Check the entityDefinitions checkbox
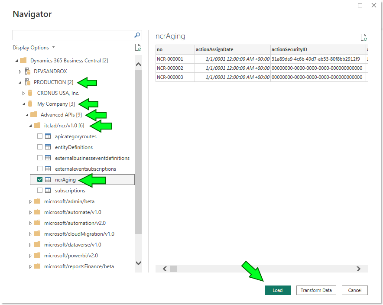Viewport: 383px width, 305px height. point(40,147)
